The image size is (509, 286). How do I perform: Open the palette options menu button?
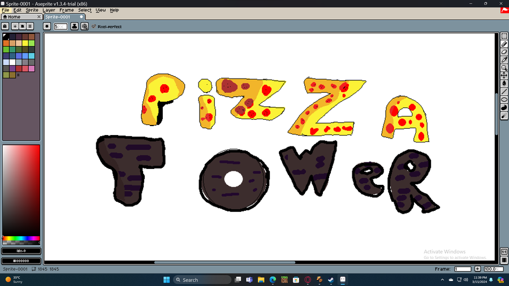30,26
